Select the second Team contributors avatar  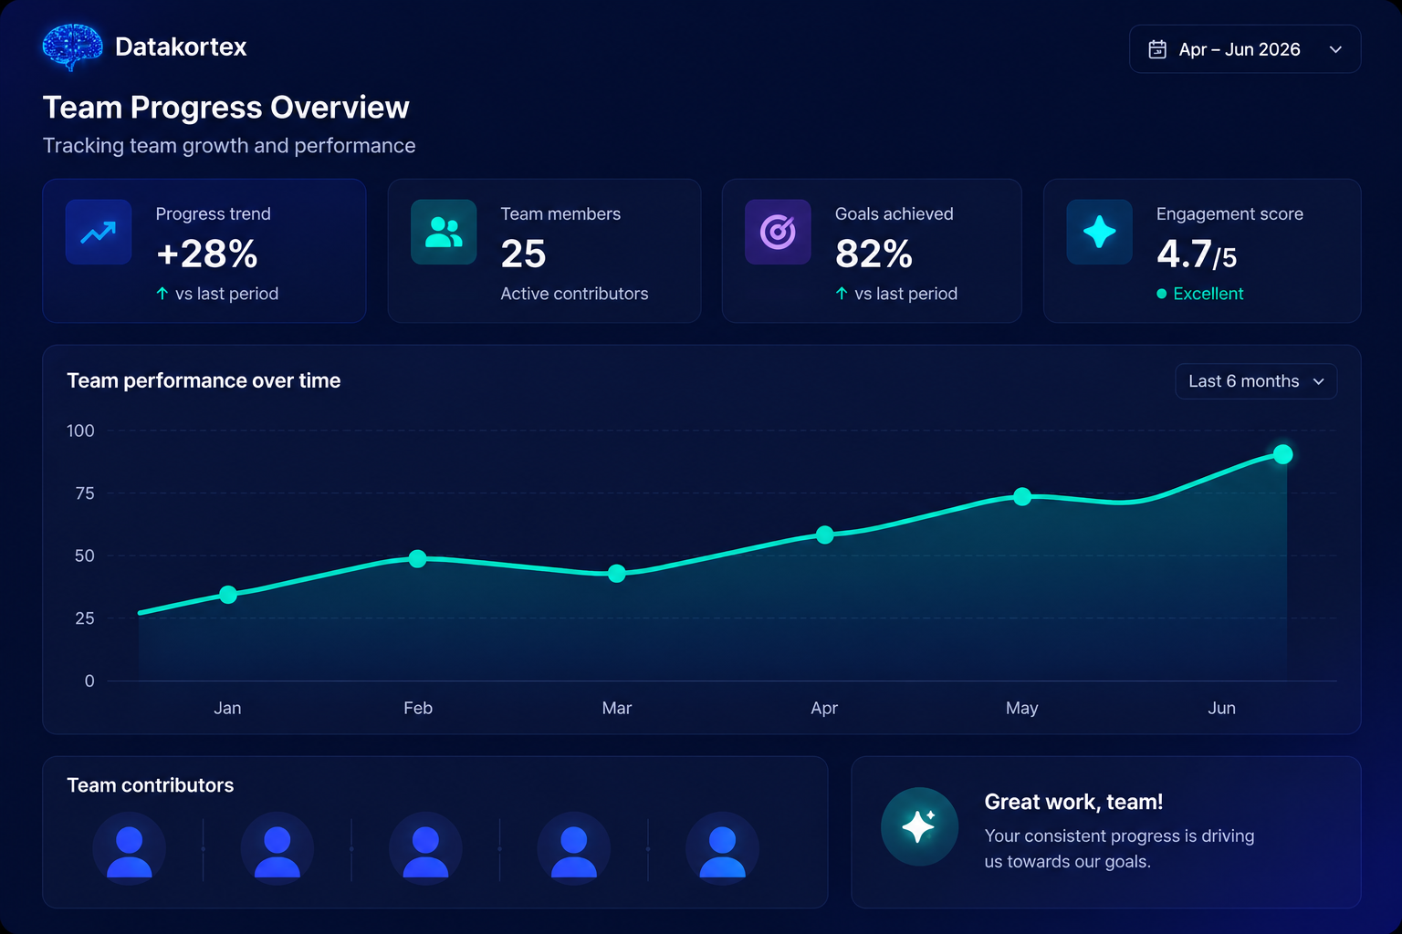pyautogui.click(x=277, y=849)
